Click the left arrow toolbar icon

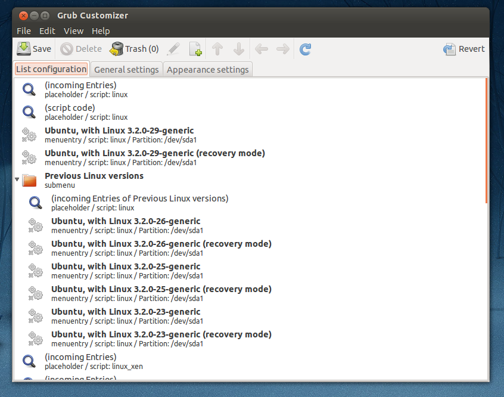tap(262, 49)
